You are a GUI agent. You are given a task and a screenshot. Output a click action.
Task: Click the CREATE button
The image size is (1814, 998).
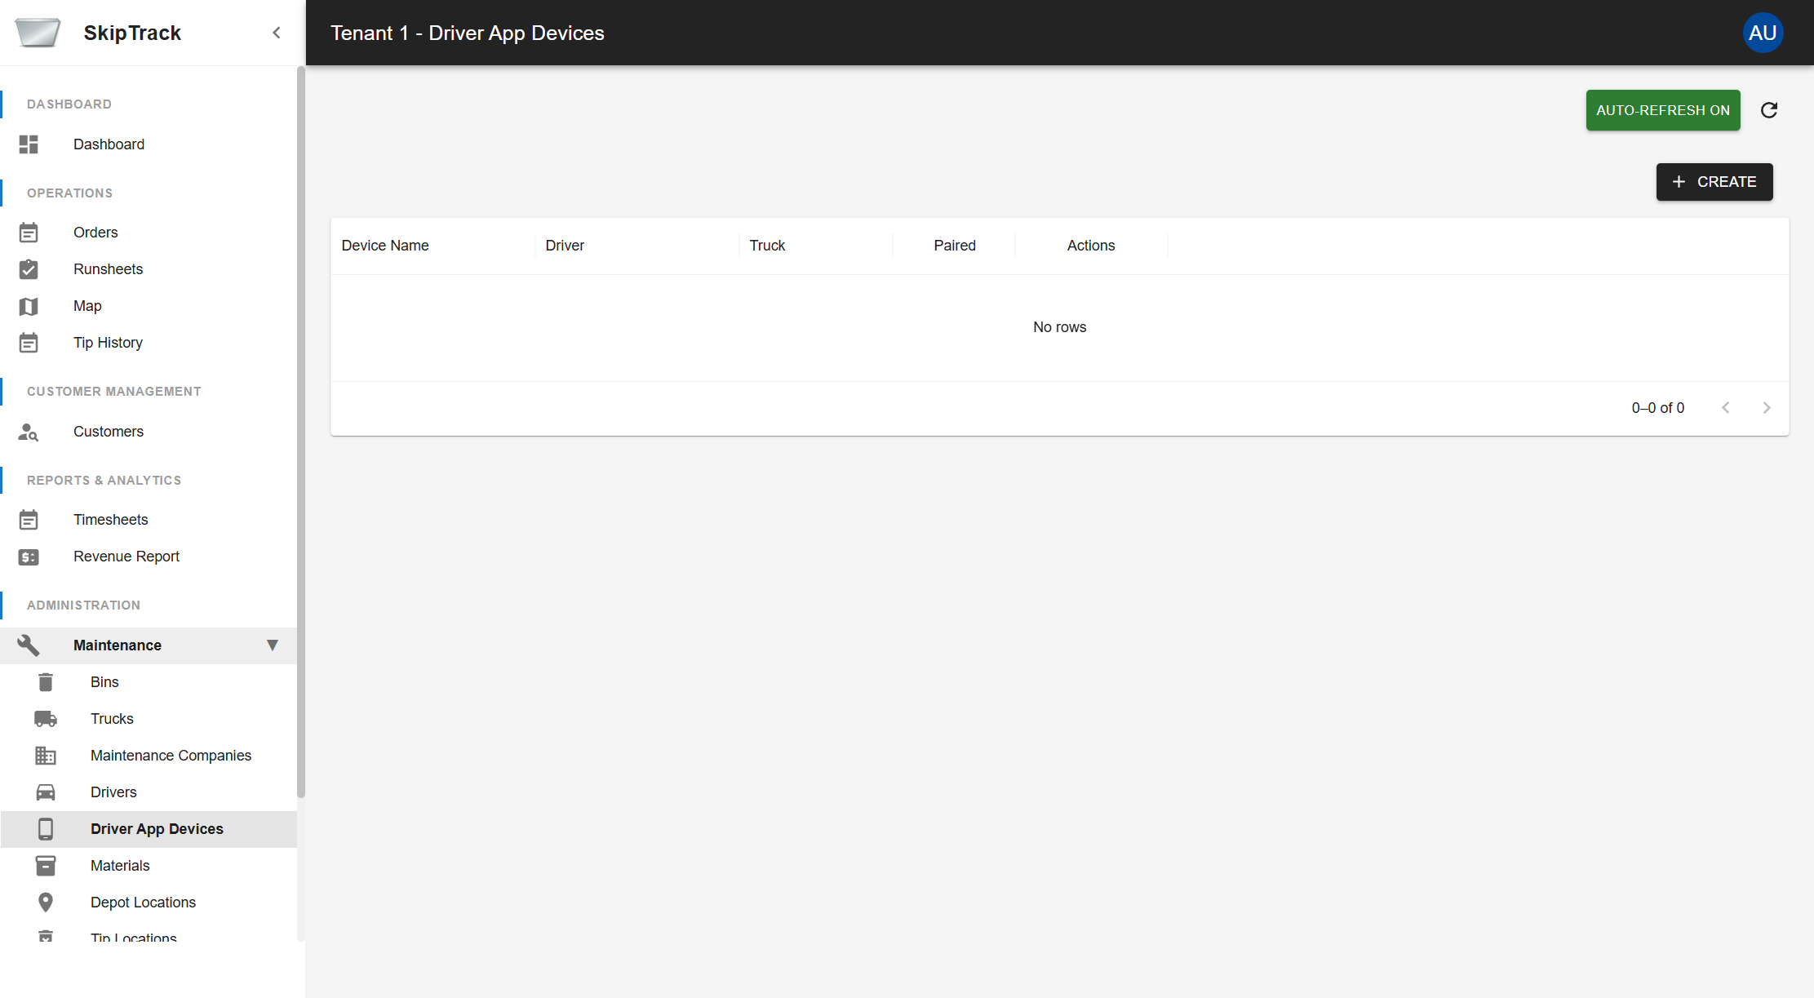[x=1714, y=182]
